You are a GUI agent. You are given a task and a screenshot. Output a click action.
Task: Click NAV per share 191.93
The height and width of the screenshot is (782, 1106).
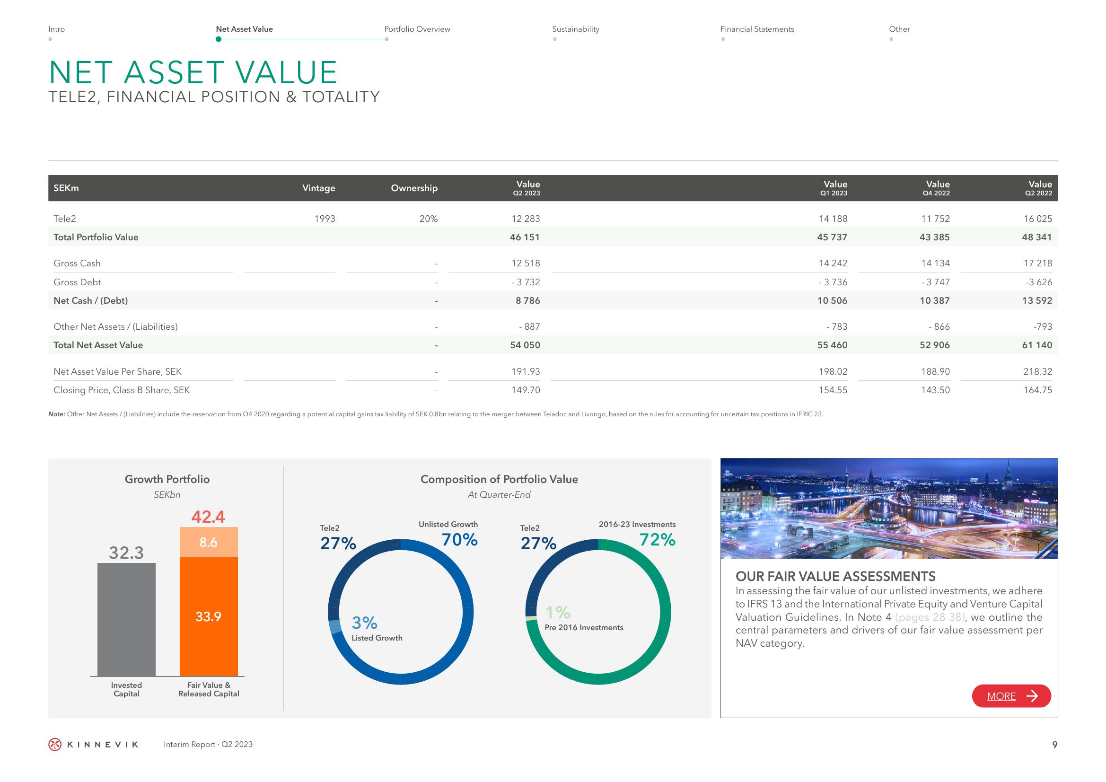click(526, 371)
